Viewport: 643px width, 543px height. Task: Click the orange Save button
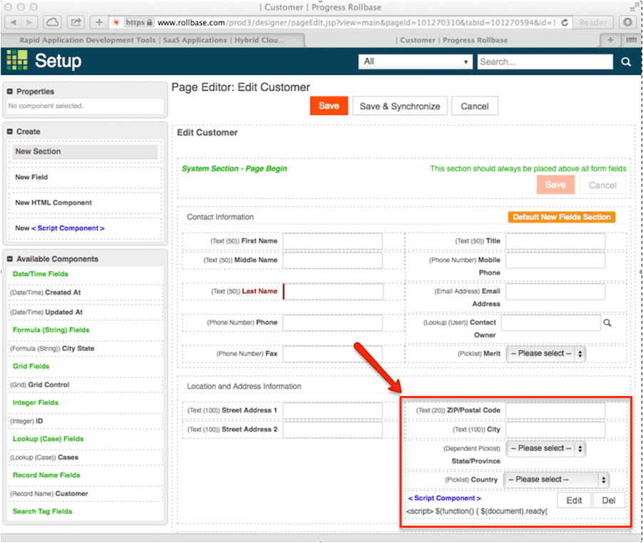point(329,106)
